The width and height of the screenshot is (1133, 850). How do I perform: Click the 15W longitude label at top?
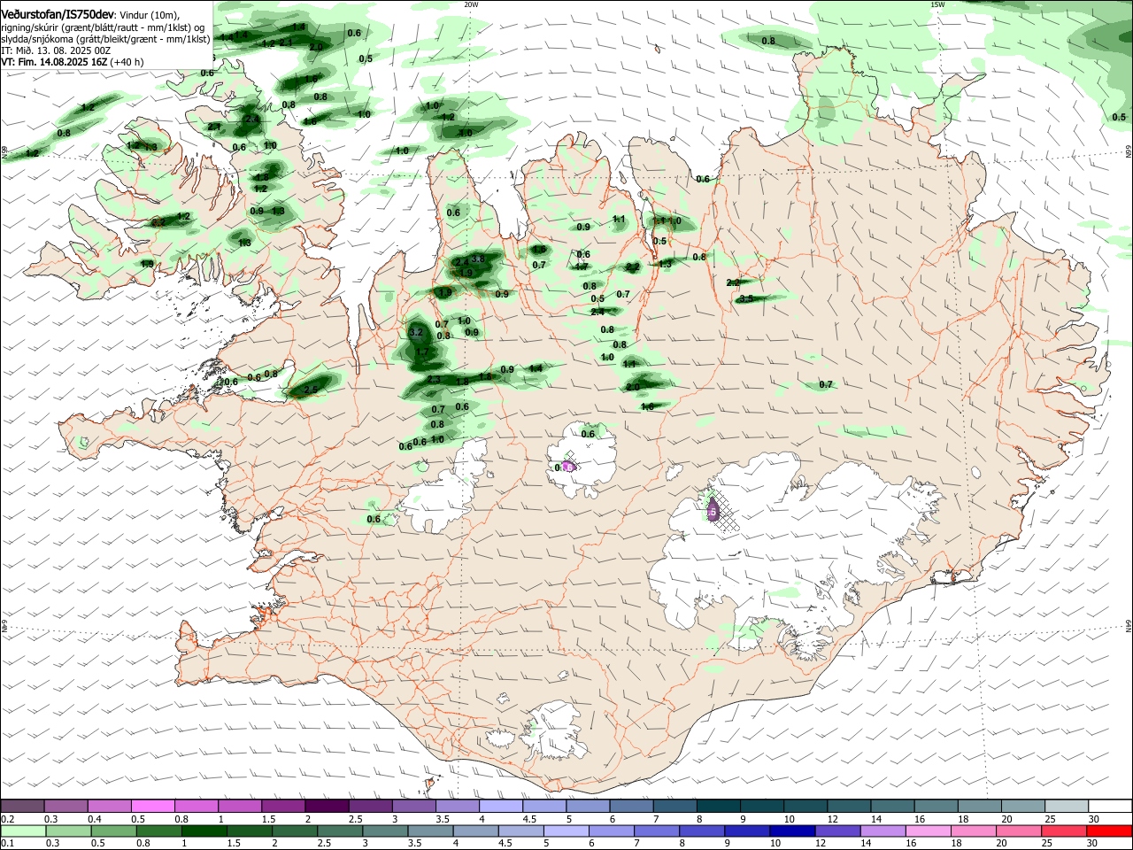(x=936, y=4)
